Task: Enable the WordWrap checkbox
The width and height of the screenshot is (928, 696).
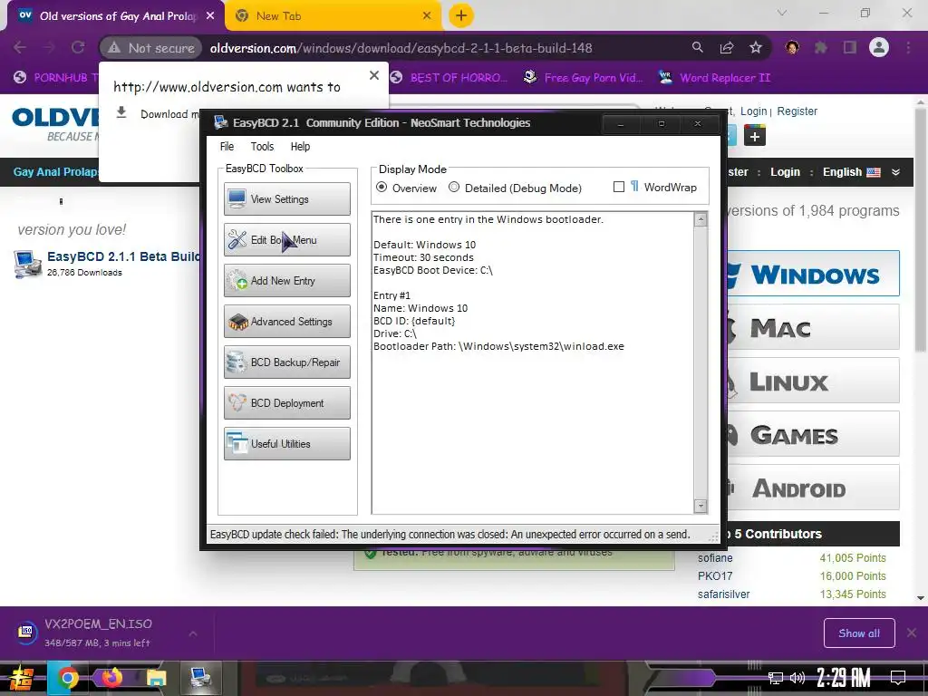Action: [619, 187]
